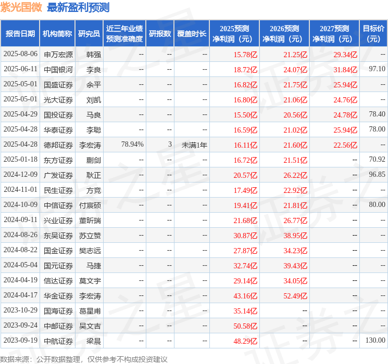The width and height of the screenshot is (388, 364).
Task: Click the 近三年业绩预测准确度 header
Action: (124, 34)
